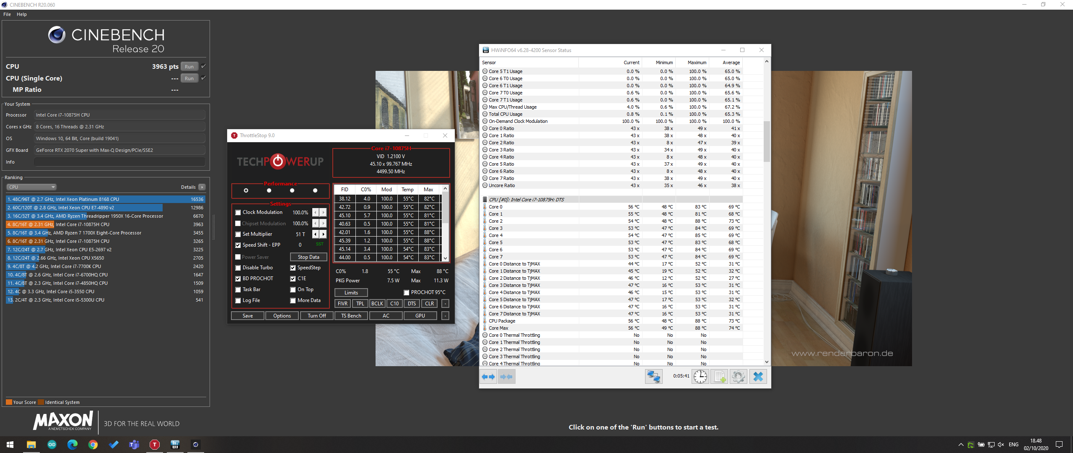The height and width of the screenshot is (453, 1073).
Task: Open File Explorer from taskbar
Action: [31, 445]
